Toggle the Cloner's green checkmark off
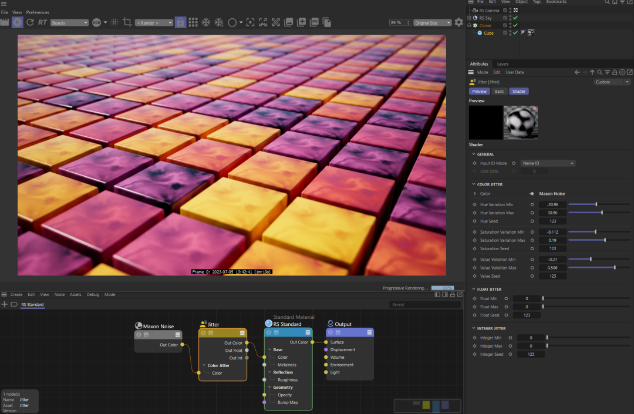Screen dimensions: 634x414 tap(515, 25)
